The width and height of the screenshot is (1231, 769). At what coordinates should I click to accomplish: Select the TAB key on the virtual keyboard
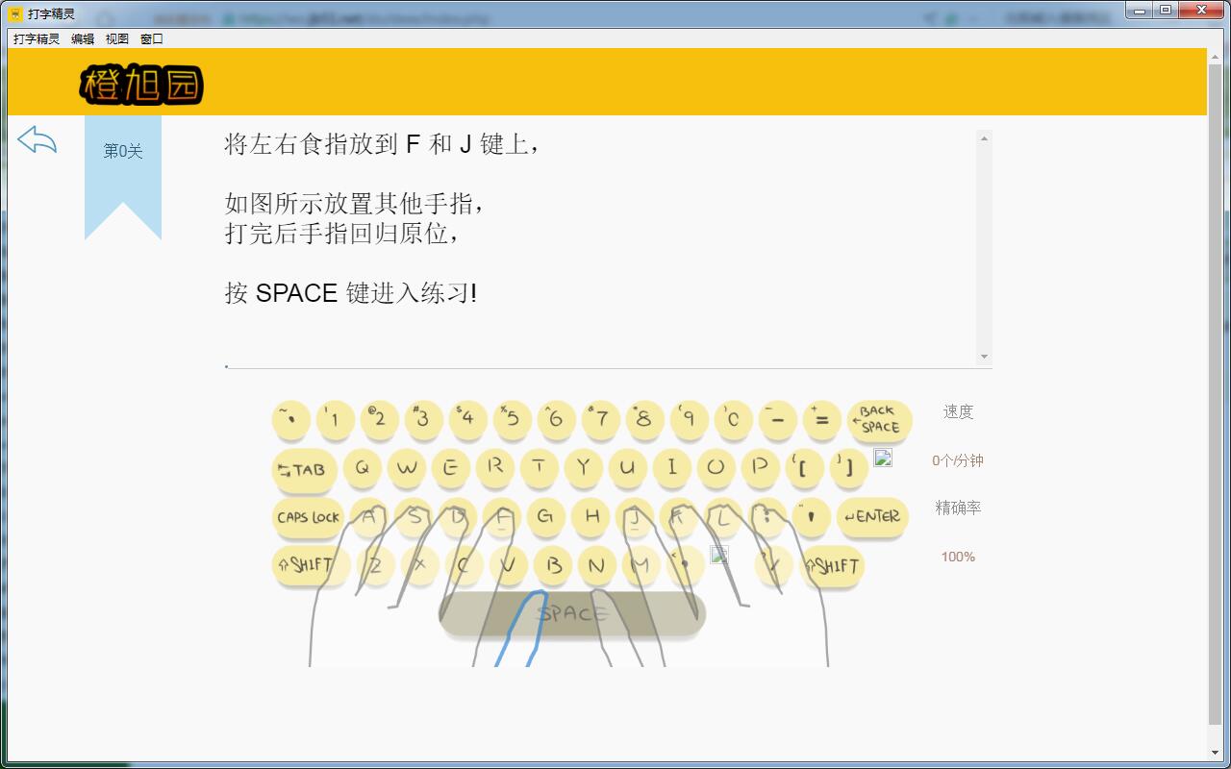(303, 469)
